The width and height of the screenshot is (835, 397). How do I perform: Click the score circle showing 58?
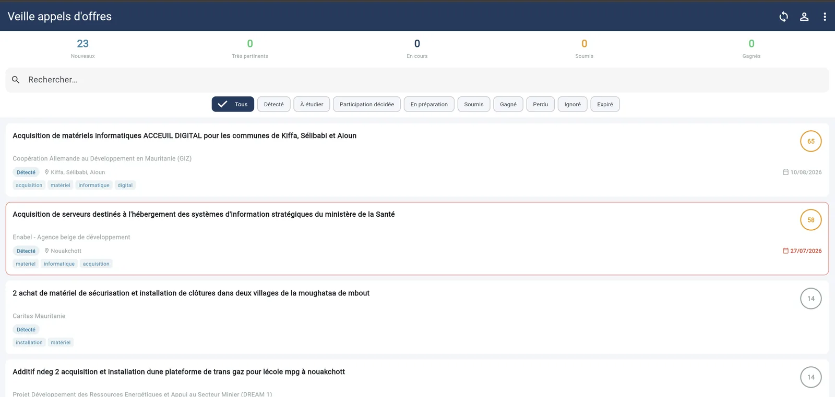(x=810, y=220)
